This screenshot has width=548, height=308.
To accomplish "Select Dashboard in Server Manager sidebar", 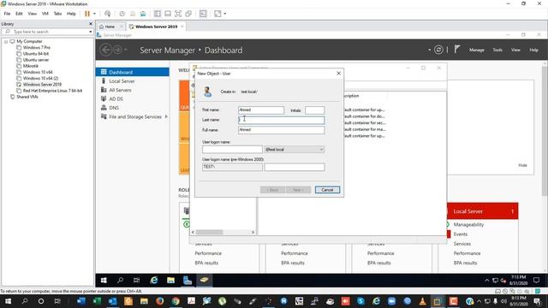I will [133, 72].
